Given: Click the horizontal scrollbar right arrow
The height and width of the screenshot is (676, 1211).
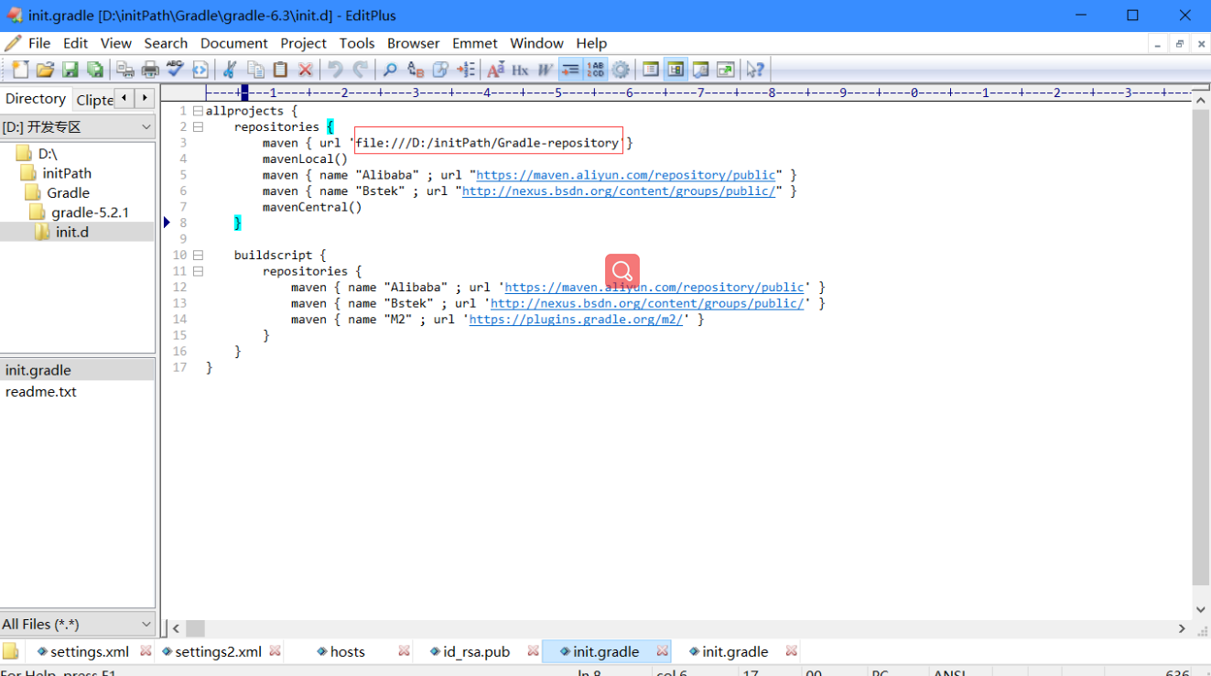Looking at the screenshot, I should (x=1182, y=628).
